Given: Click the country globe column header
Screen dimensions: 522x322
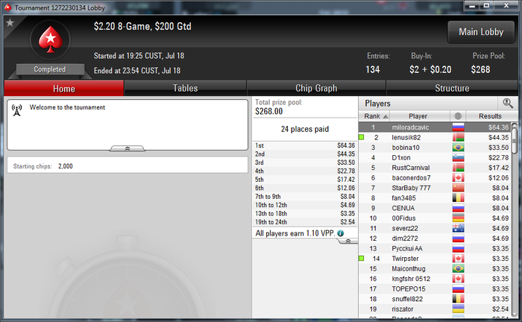Looking at the screenshot, I should pos(458,116).
